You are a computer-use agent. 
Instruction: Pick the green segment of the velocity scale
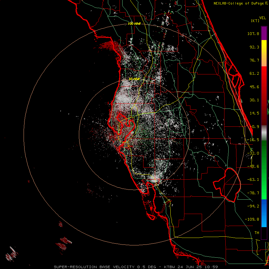click(x=264, y=170)
